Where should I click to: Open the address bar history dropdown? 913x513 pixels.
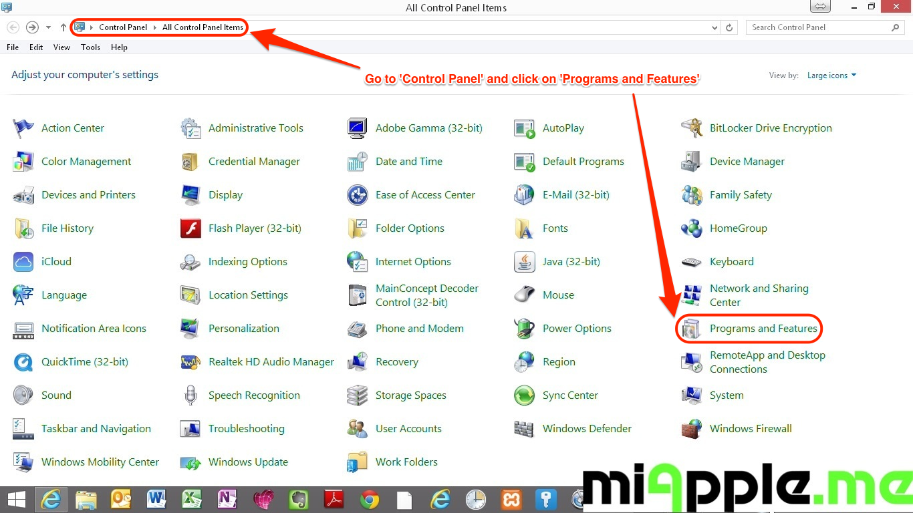coord(716,27)
